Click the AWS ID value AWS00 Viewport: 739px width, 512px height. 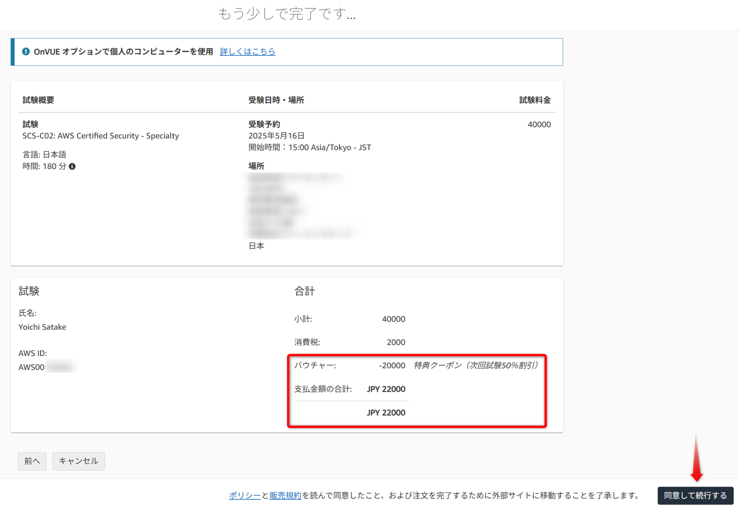tap(31, 367)
